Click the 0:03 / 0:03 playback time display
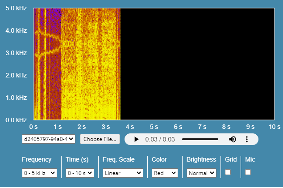This screenshot has width=283, height=188. pyautogui.click(x=160, y=139)
